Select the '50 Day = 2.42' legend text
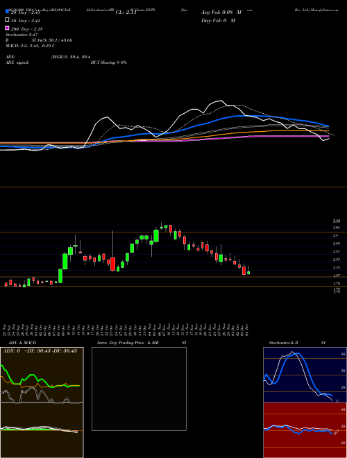The width and height of the screenshot is (347, 458). (x=26, y=21)
